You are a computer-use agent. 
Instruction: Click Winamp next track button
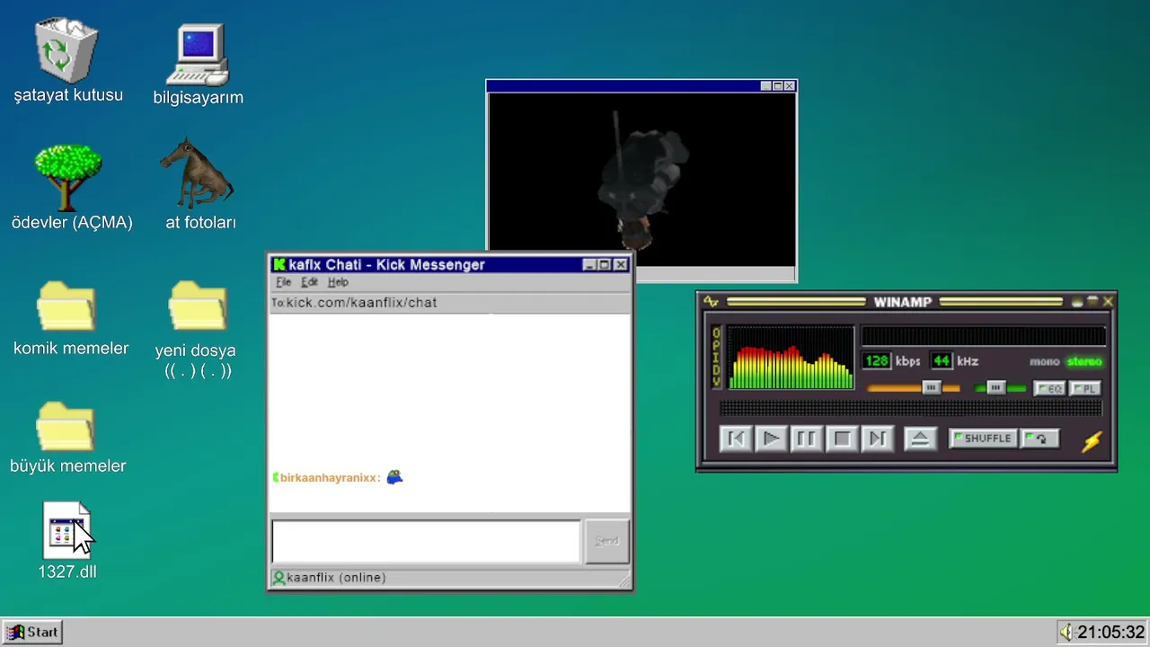click(x=877, y=439)
